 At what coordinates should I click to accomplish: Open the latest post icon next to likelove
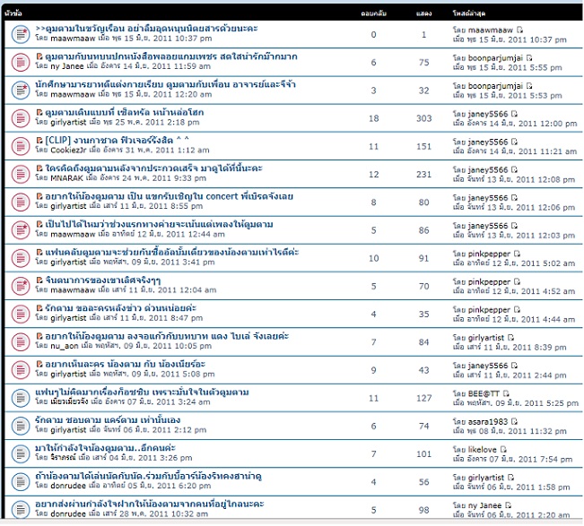503,449
